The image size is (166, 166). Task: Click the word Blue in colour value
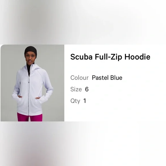tap(116, 78)
